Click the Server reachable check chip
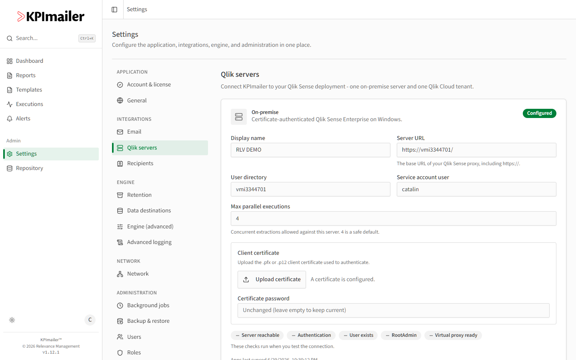This screenshot has height=360, width=576. tap(257, 335)
